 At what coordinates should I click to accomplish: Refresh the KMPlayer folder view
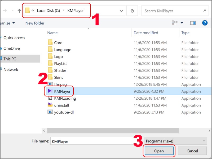132,11
